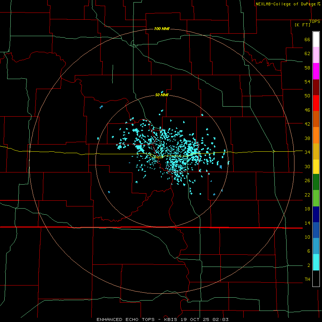322x322 pixels.
Task: Click the legend value 22
Action: (x=307, y=195)
